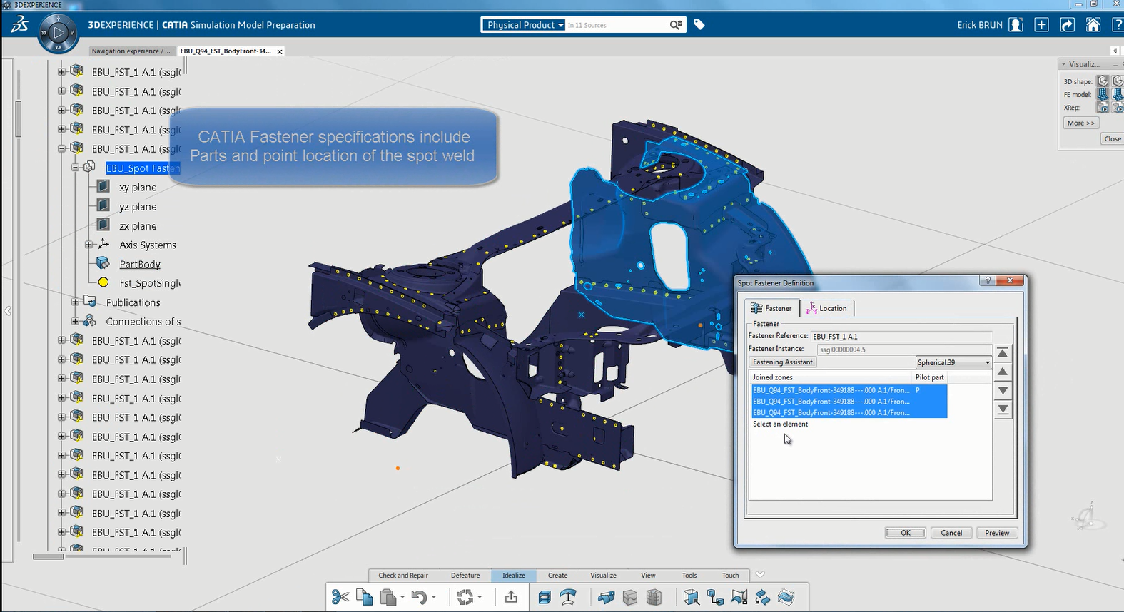1124x612 pixels.
Task: Toggle the first FE model visibility icon
Action: tap(1103, 94)
